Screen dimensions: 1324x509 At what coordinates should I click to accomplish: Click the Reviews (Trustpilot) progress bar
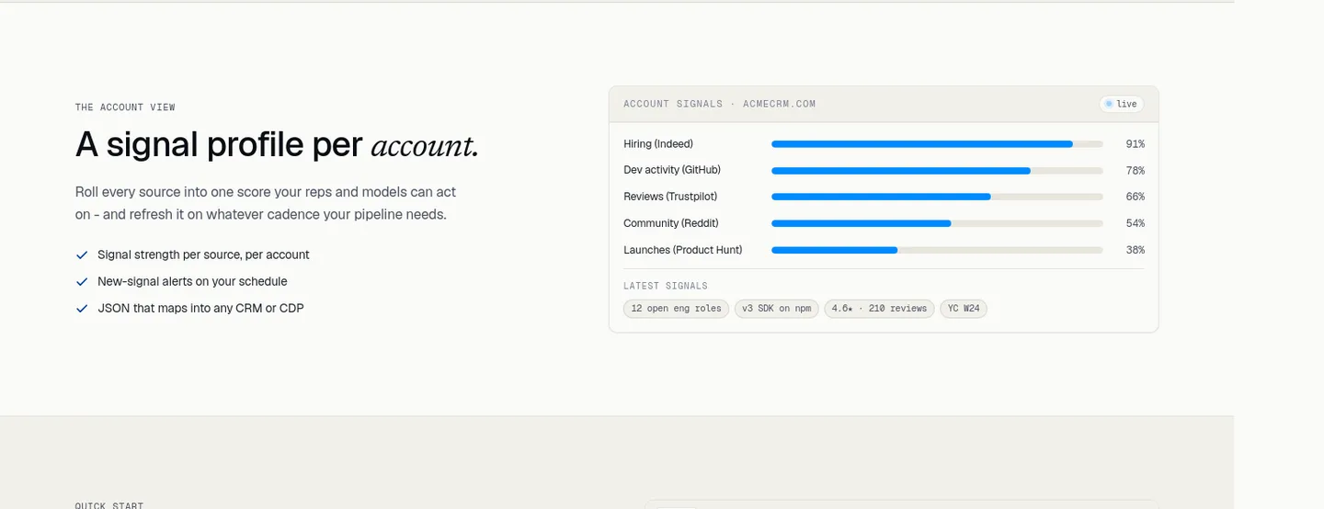click(x=937, y=197)
